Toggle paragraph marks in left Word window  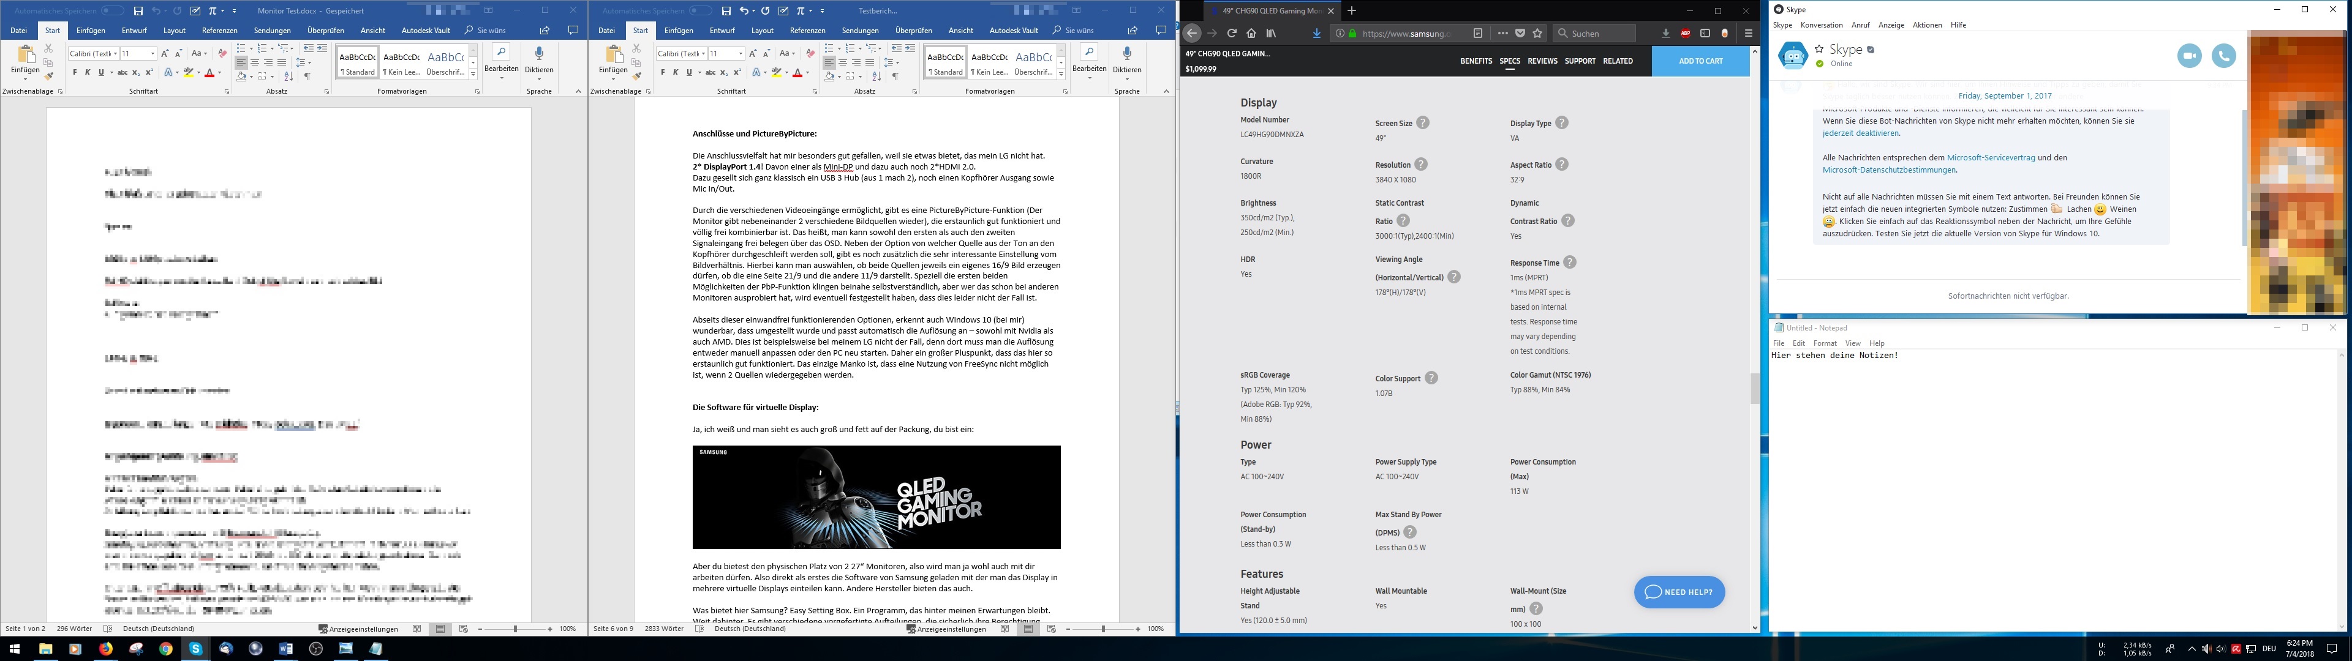tap(307, 77)
